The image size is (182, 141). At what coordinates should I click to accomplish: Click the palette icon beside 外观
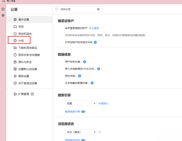click(x=15, y=41)
